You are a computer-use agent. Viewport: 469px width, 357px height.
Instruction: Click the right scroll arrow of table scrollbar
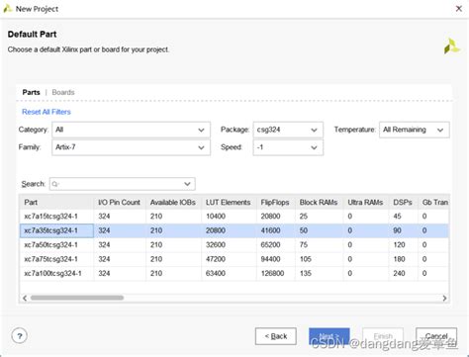click(x=444, y=298)
